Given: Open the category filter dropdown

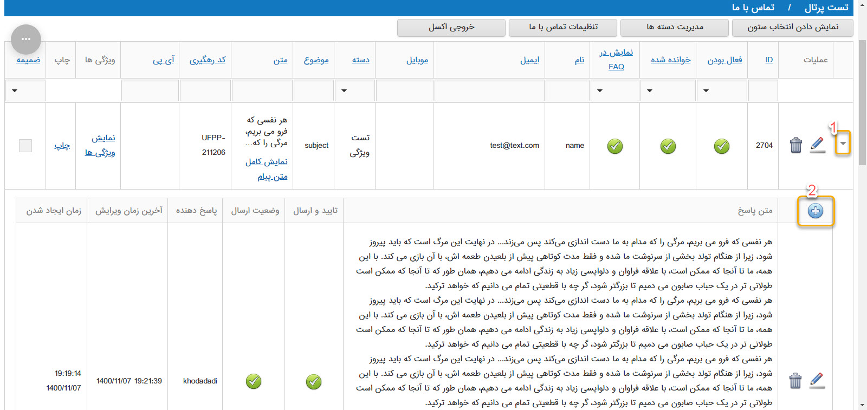Looking at the screenshot, I should tap(354, 90).
